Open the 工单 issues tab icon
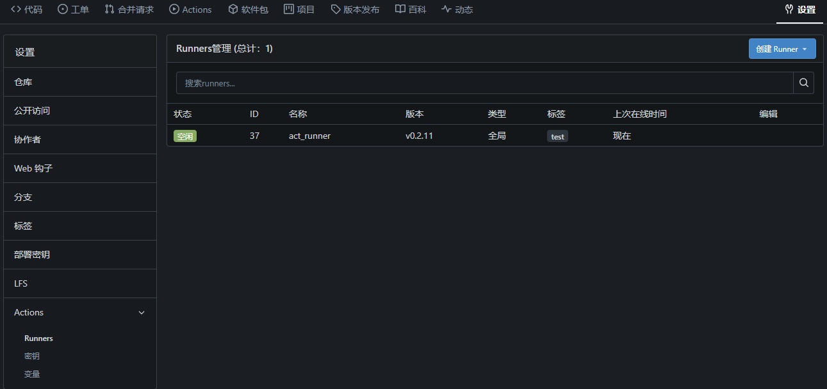This screenshot has width=827, height=389. [x=63, y=10]
